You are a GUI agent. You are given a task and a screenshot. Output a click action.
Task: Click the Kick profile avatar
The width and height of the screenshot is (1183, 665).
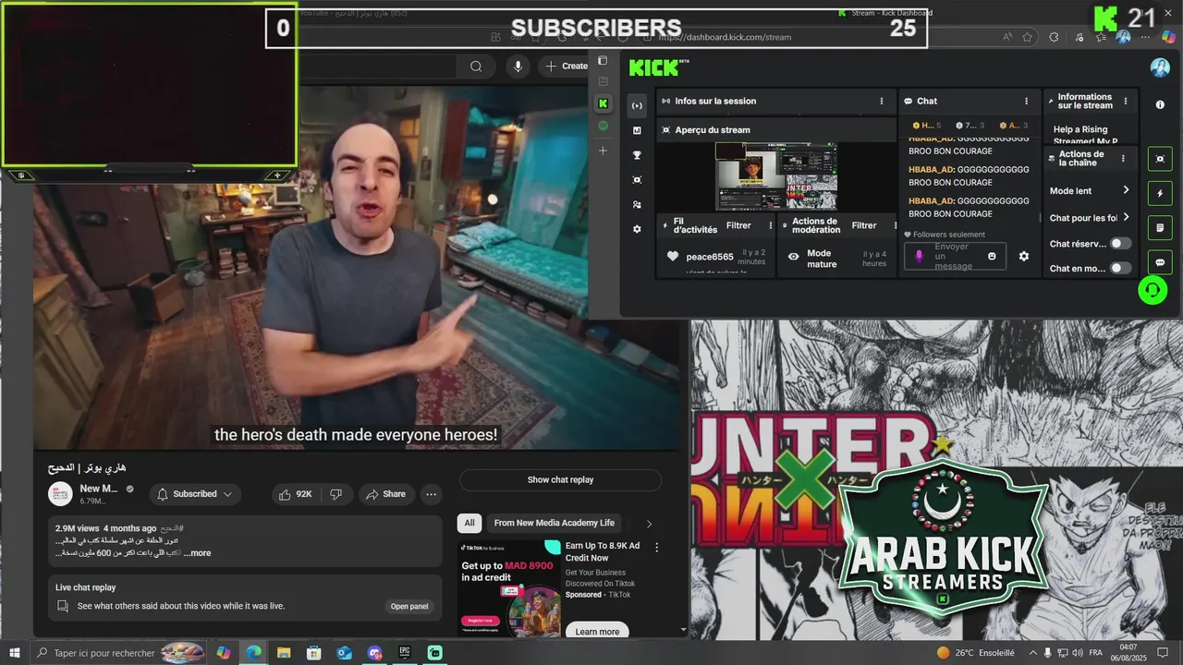click(x=1160, y=67)
